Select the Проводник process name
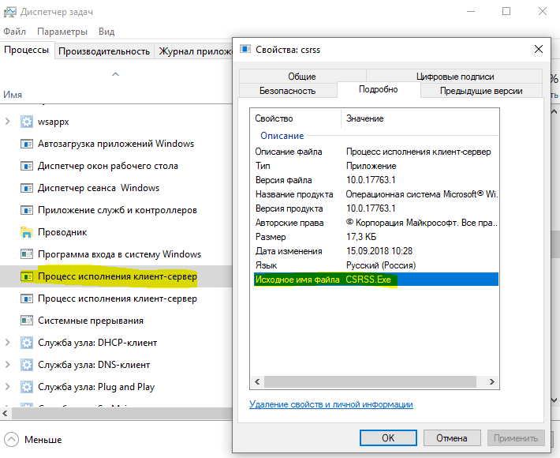Screen dimensions: 560x458 click(x=62, y=232)
